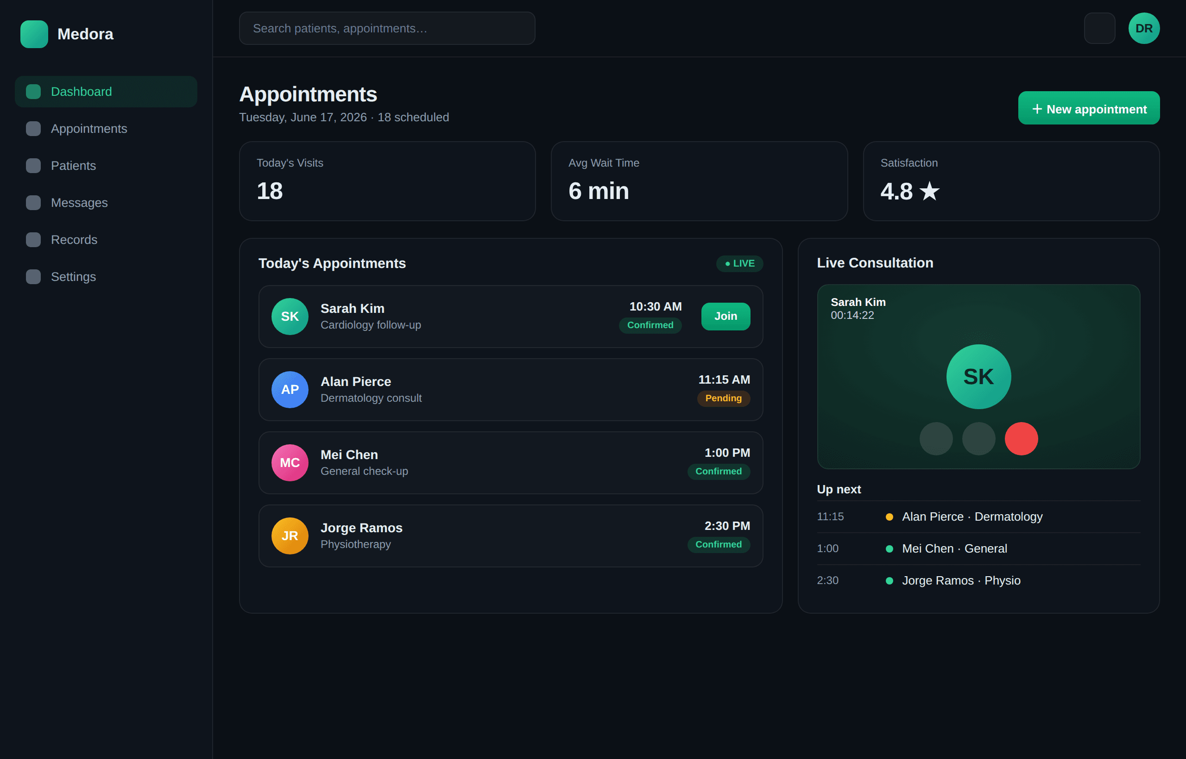This screenshot has width=1186, height=759.
Task: Select the Alan Pierce appointment name
Action: pos(356,381)
